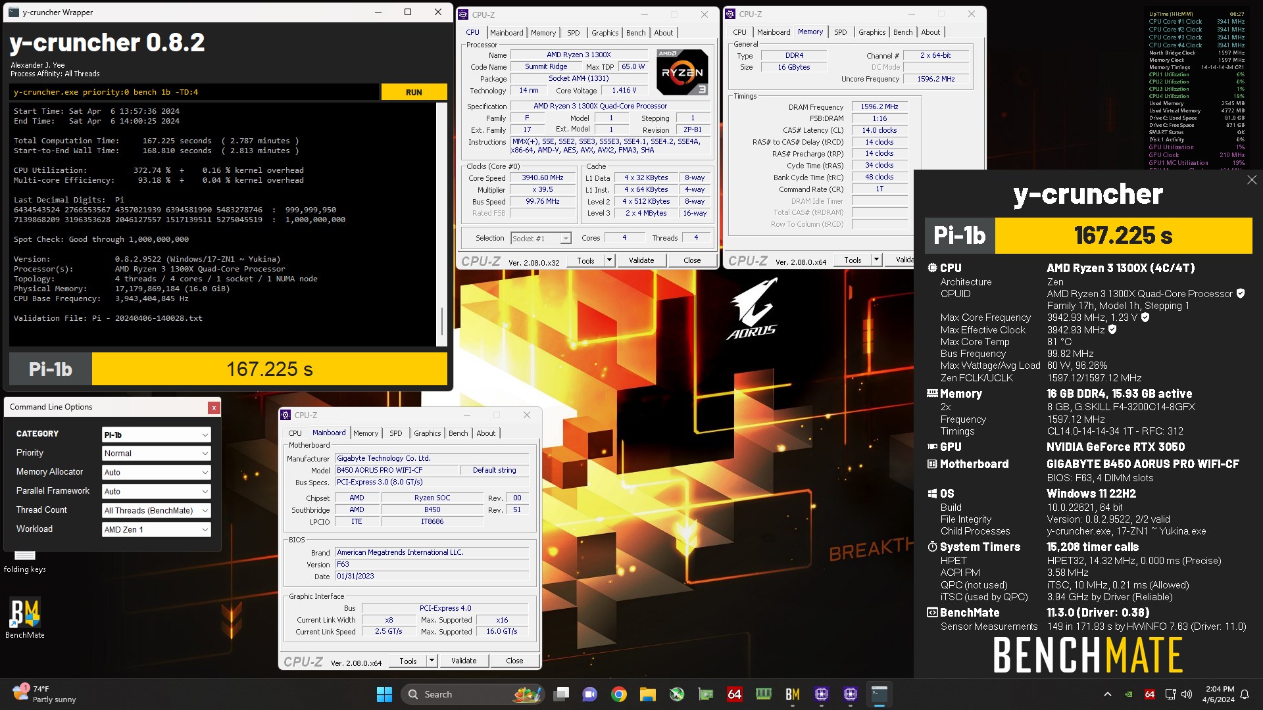Go to the About tab in Memory CPU-Z
Image resolution: width=1263 pixels, height=710 pixels.
coord(930,32)
